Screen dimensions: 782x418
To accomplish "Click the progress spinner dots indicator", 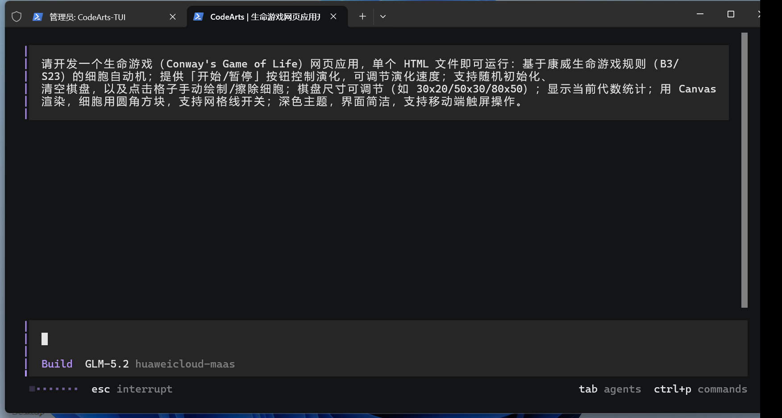I will click(x=54, y=389).
